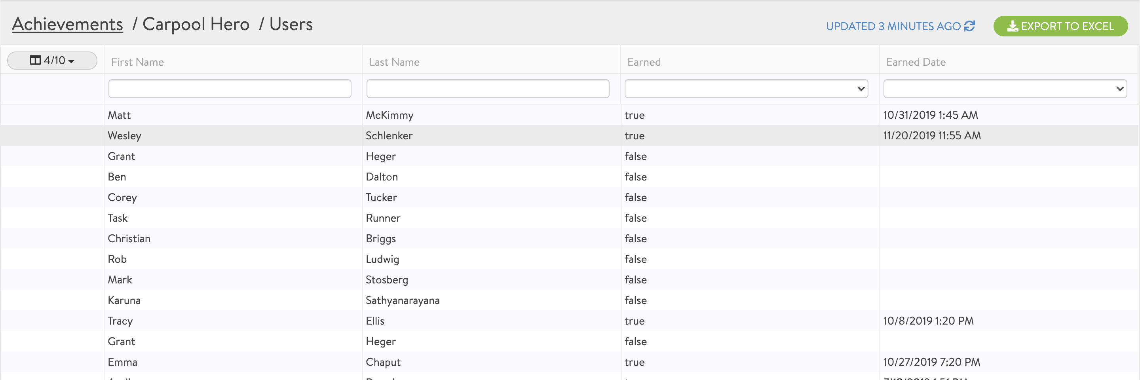Open the Achievements breadcrumb link
This screenshot has height=380, width=1140.
pyautogui.click(x=67, y=24)
